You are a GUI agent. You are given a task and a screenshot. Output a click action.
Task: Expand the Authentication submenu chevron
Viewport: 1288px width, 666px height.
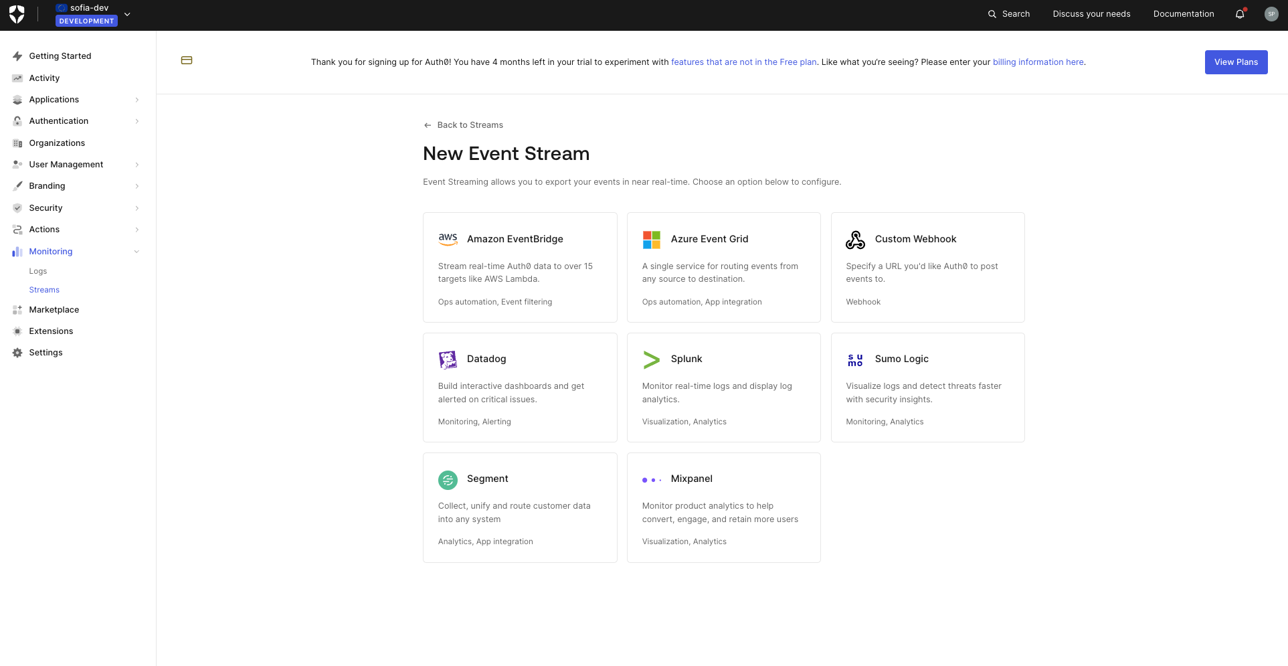coord(137,121)
